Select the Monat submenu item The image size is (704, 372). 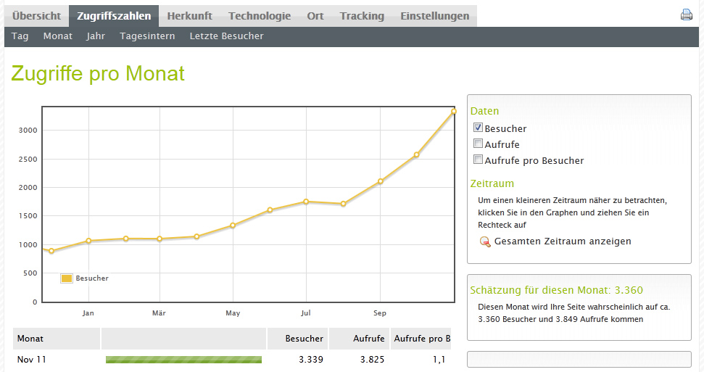57,36
